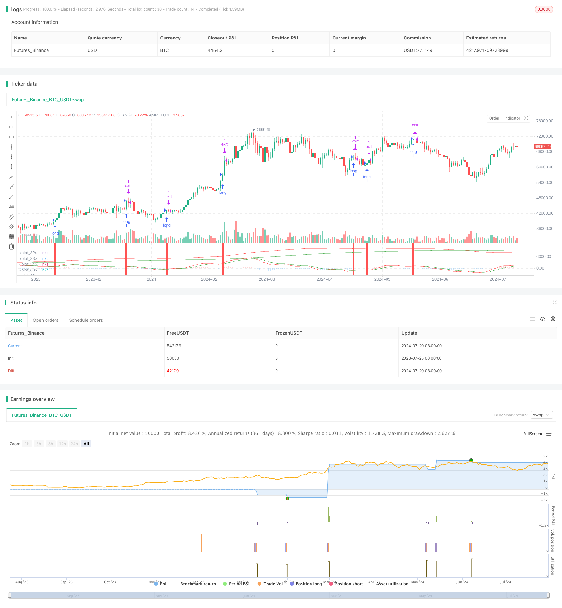
Task: Set the zoom range to 12h
Action: pos(63,444)
